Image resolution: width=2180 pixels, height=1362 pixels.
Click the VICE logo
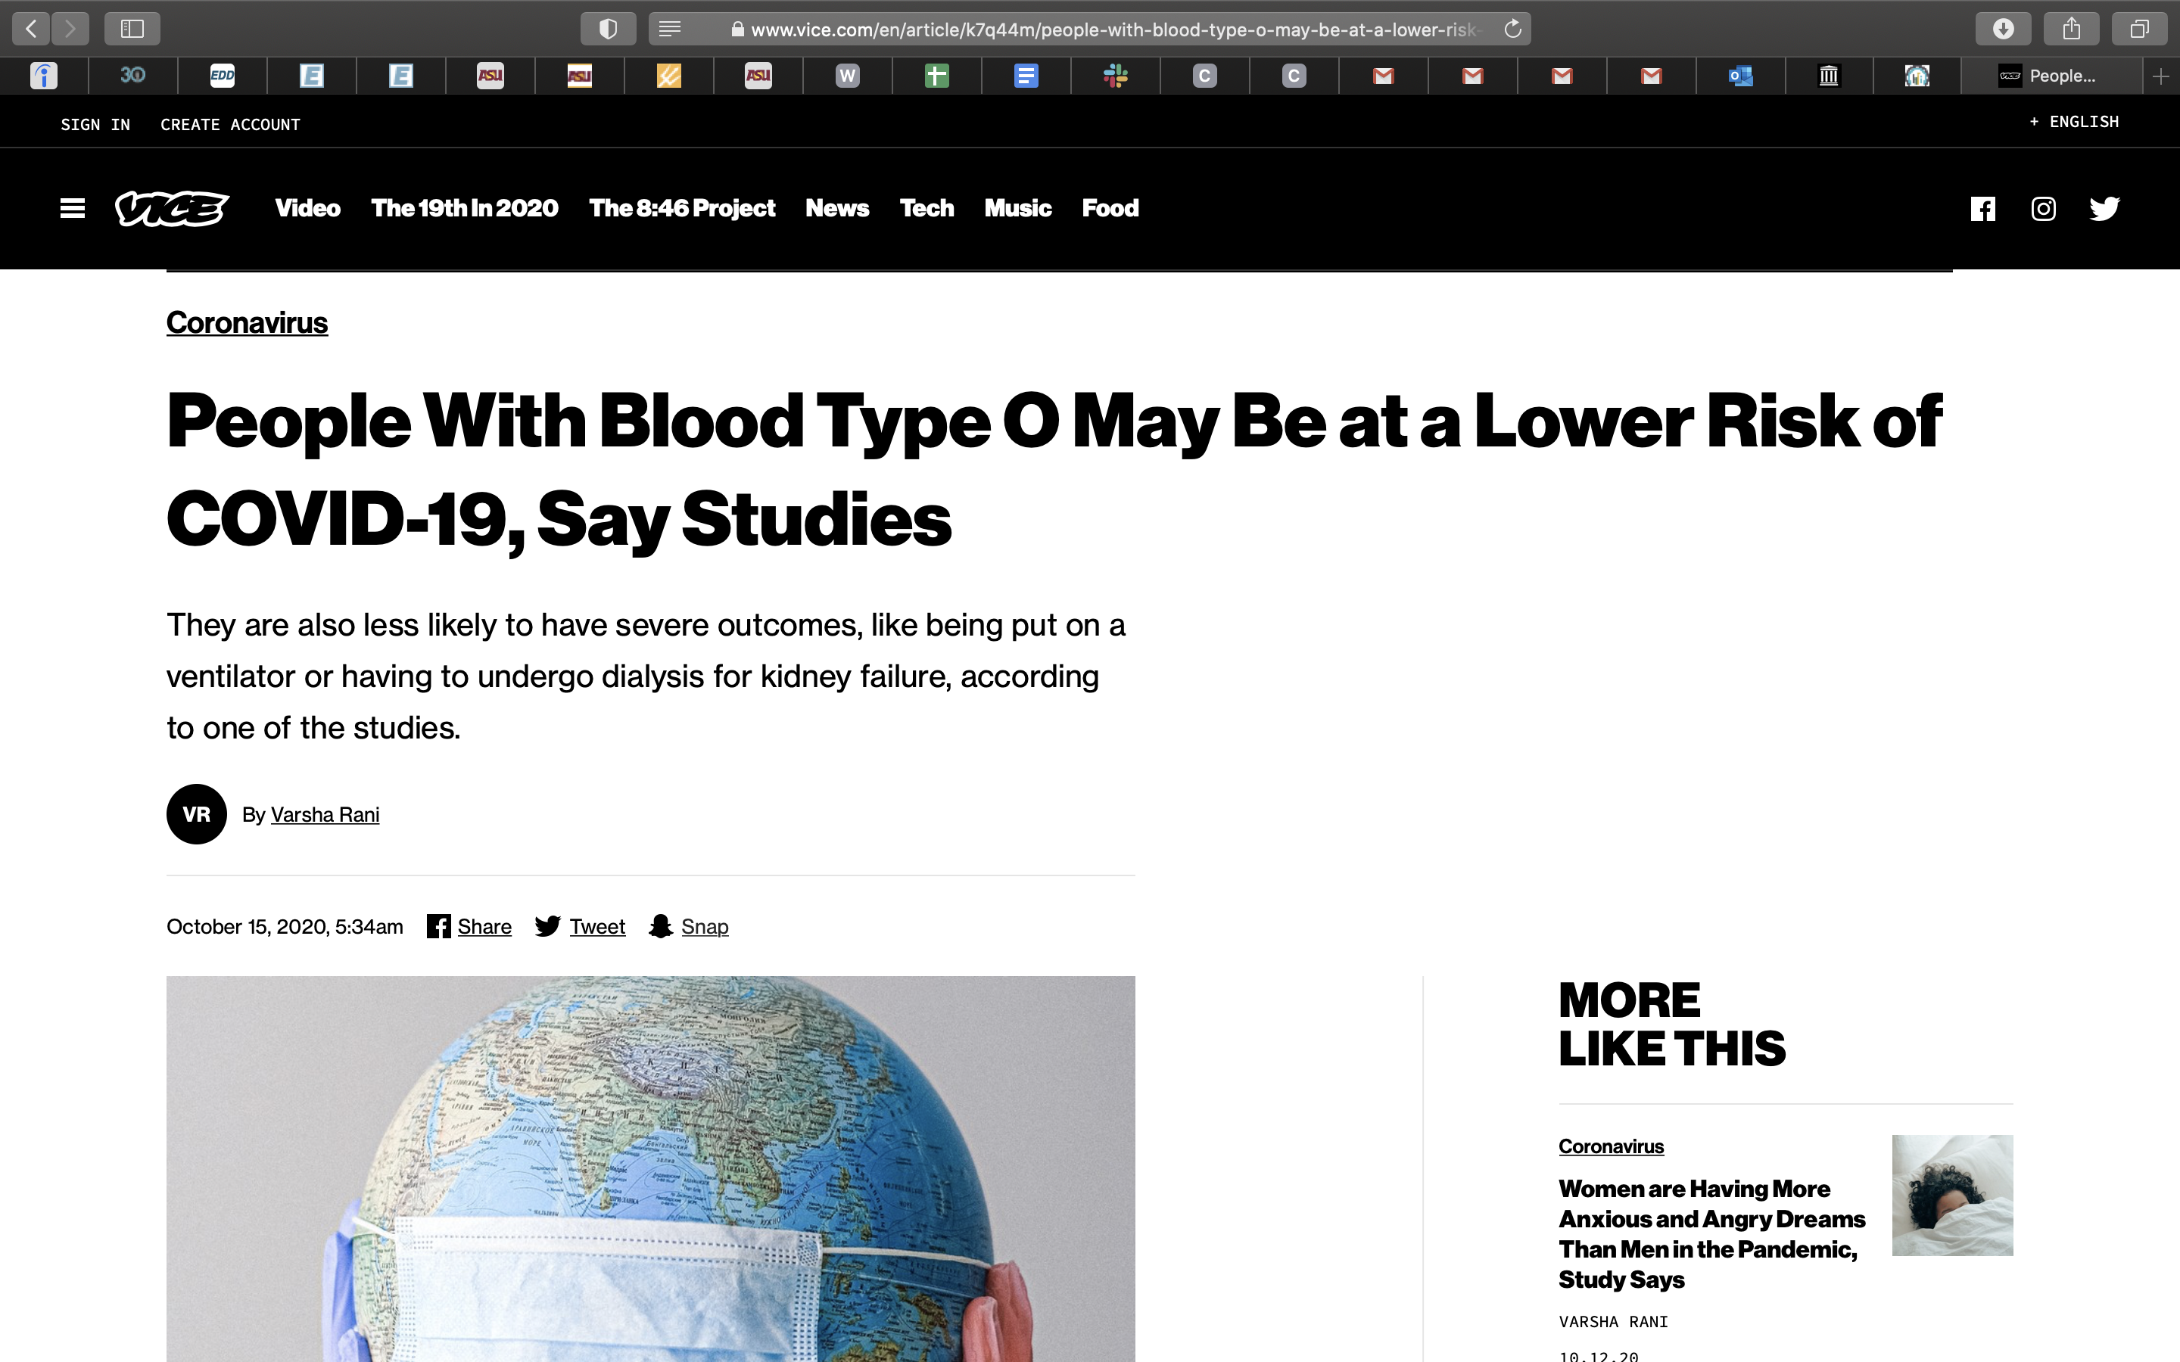[x=172, y=208]
